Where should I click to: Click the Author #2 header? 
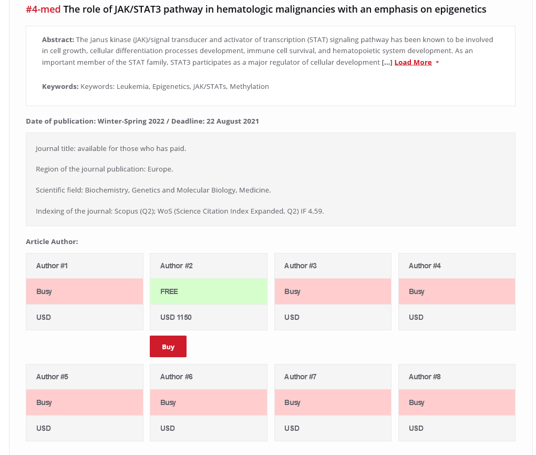pos(208,266)
